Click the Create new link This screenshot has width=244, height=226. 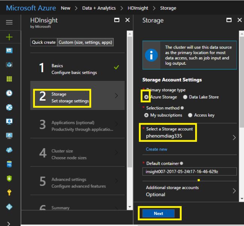pyautogui.click(x=157, y=149)
